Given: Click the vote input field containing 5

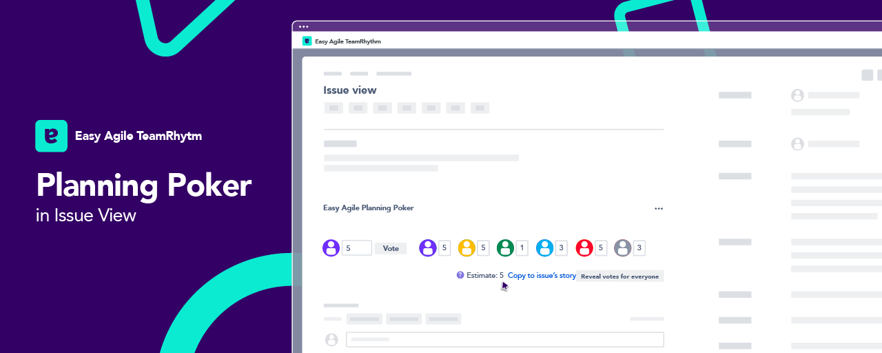Looking at the screenshot, I should 357,248.
